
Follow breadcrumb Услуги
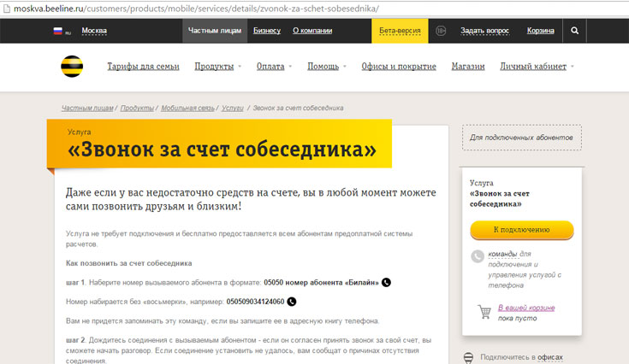pos(233,108)
